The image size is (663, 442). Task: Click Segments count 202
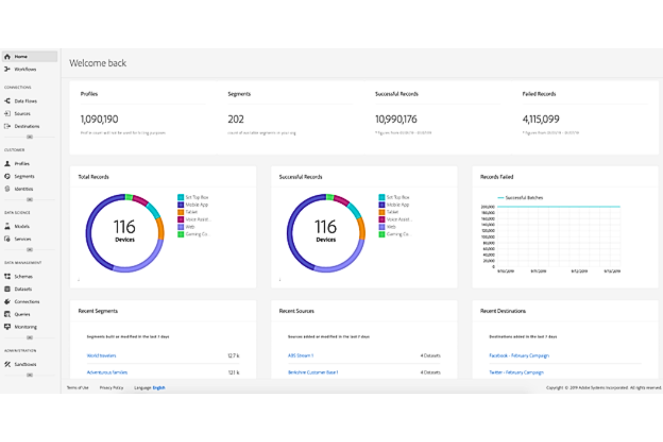(x=236, y=119)
